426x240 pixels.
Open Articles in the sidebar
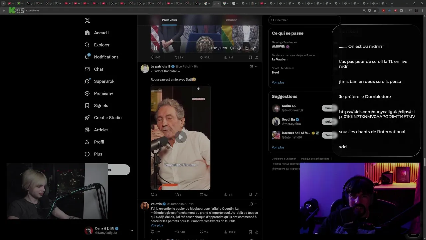point(97,130)
